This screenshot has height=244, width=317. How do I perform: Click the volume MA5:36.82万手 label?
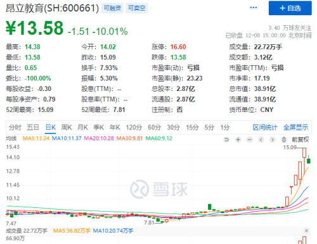(x=72, y=231)
